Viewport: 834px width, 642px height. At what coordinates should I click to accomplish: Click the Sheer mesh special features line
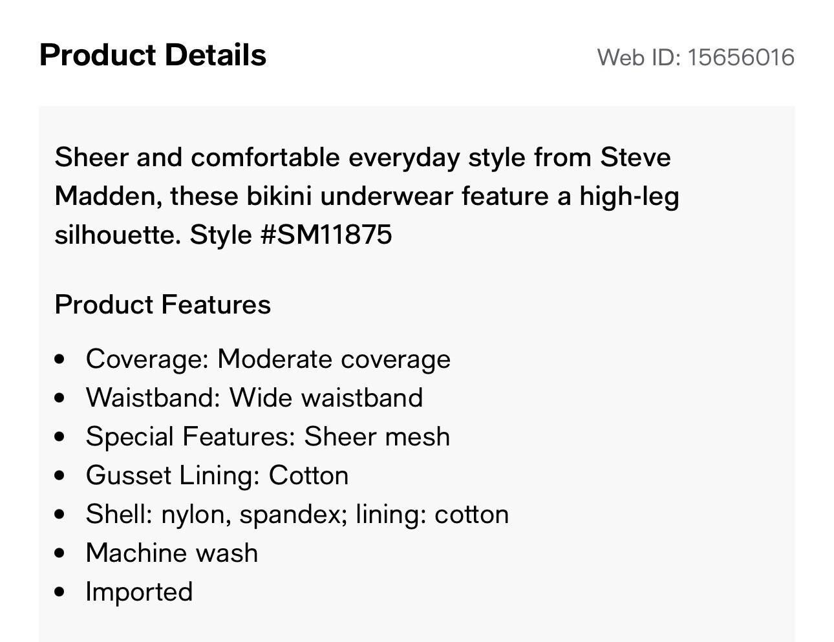point(268,436)
